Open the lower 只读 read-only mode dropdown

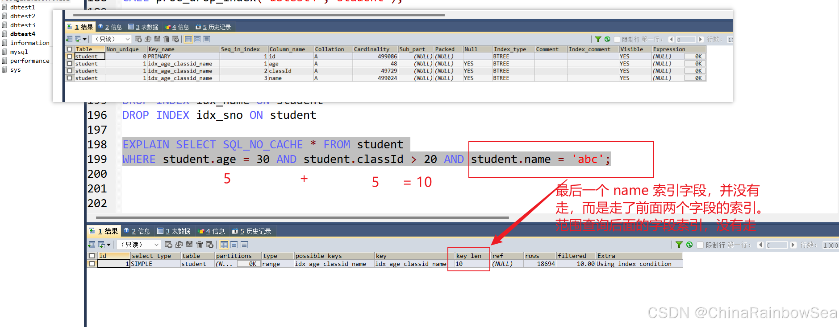coord(139,245)
